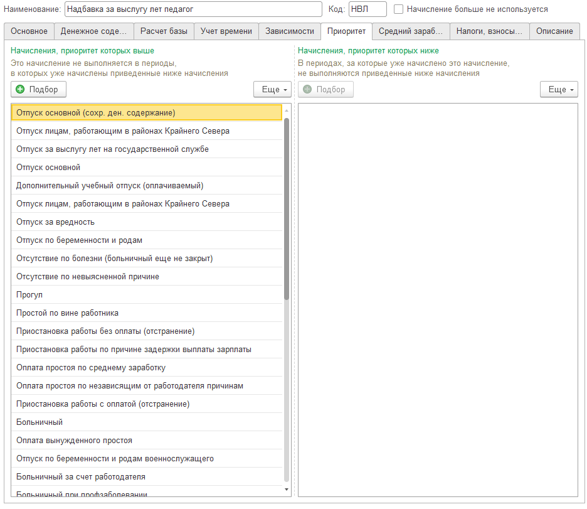Click the disabled Подбор button on right panel

pyautogui.click(x=325, y=90)
